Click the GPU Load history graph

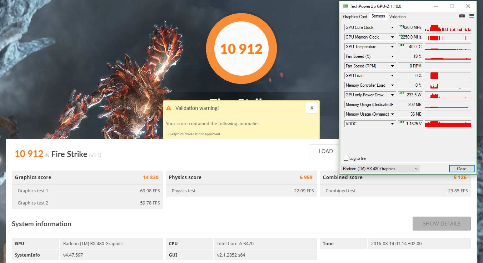point(448,76)
